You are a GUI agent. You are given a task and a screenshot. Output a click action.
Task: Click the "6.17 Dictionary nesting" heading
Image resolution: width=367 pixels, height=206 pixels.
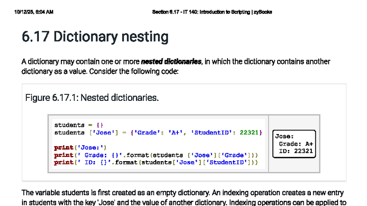pyautogui.click(x=95, y=36)
